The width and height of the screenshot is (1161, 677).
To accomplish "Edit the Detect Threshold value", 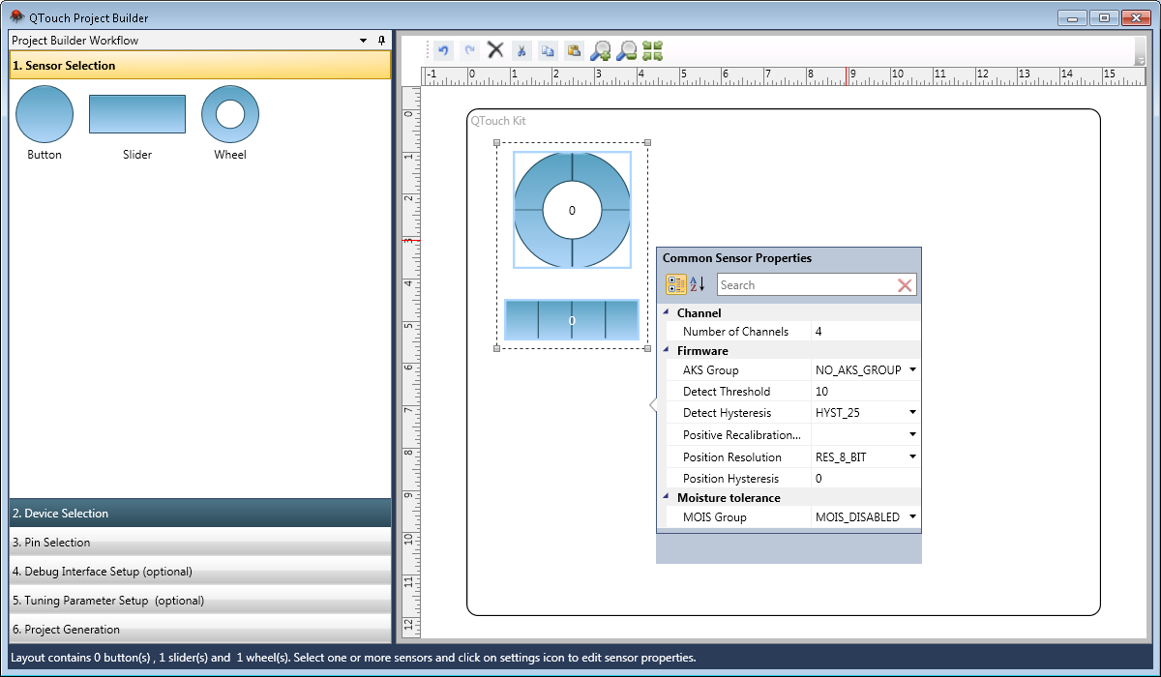I will click(x=866, y=392).
